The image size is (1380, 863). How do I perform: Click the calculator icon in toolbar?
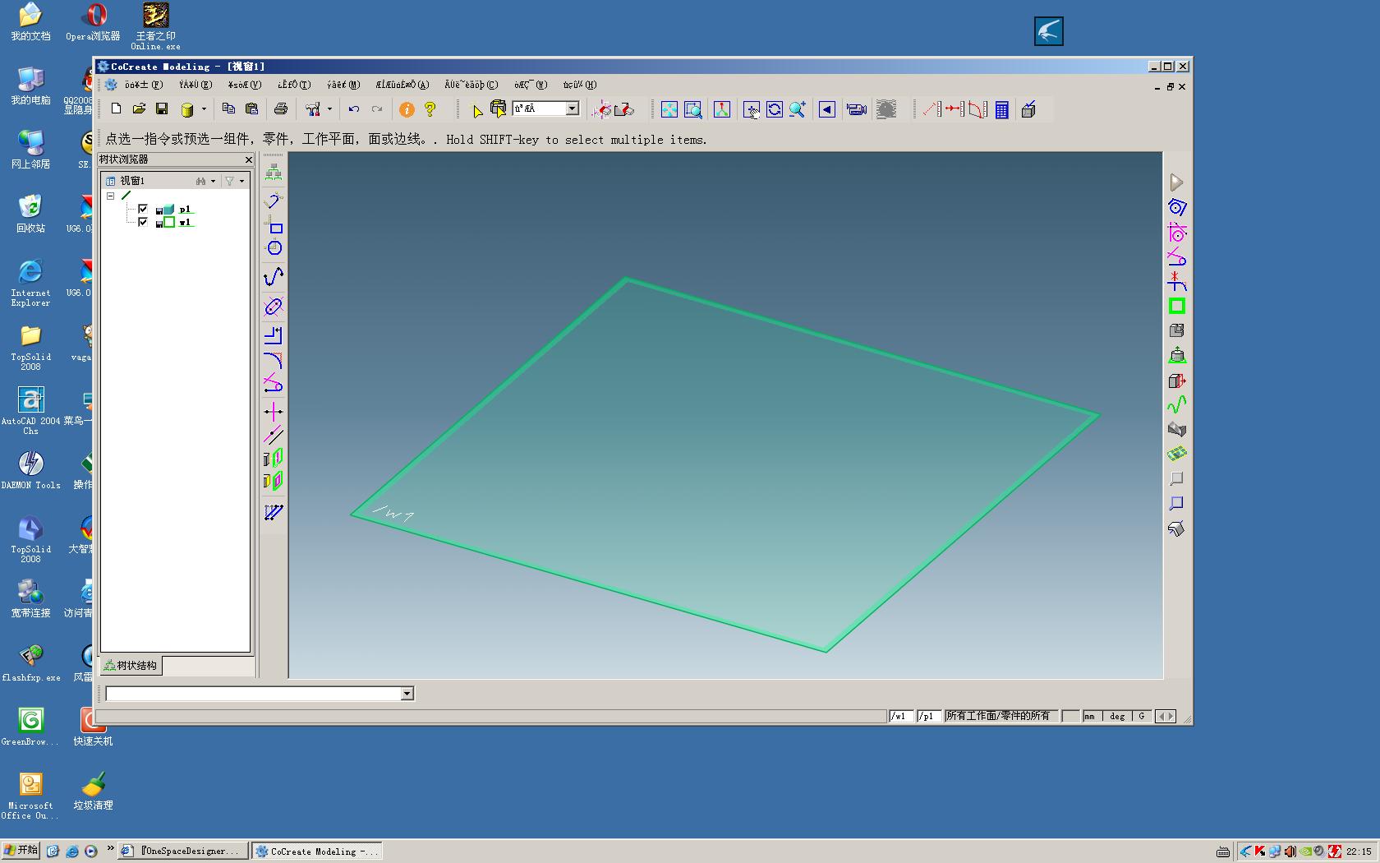(1002, 109)
